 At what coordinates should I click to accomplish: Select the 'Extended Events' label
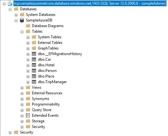tap(45, 115)
